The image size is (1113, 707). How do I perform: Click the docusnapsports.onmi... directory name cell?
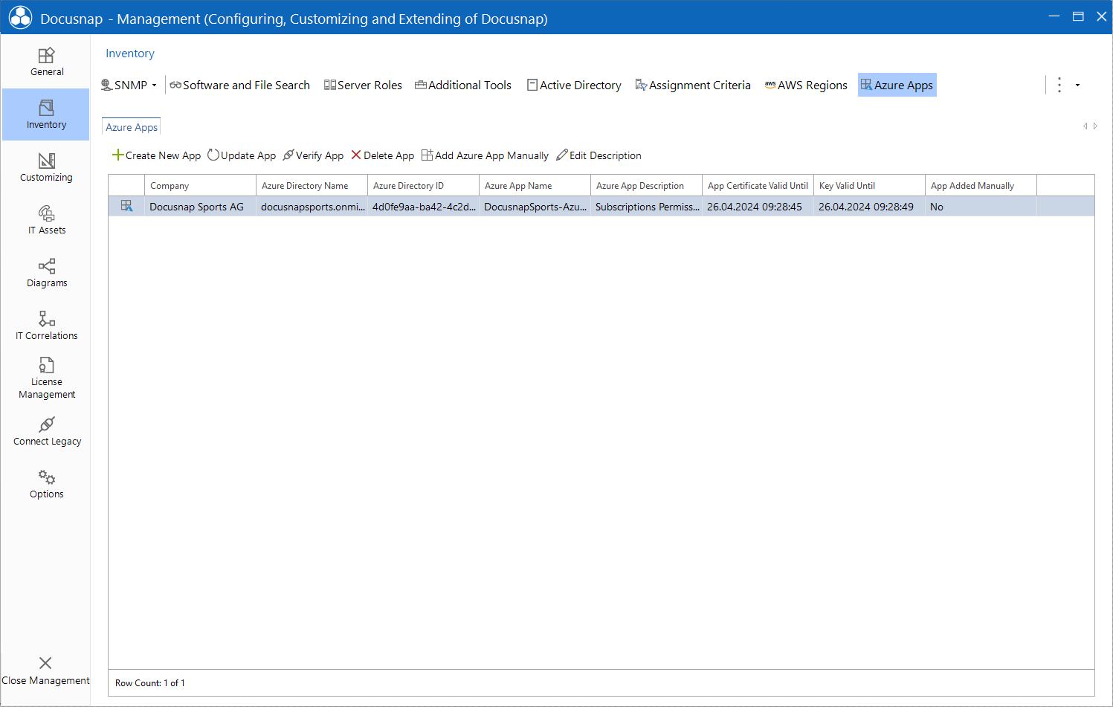coord(312,207)
